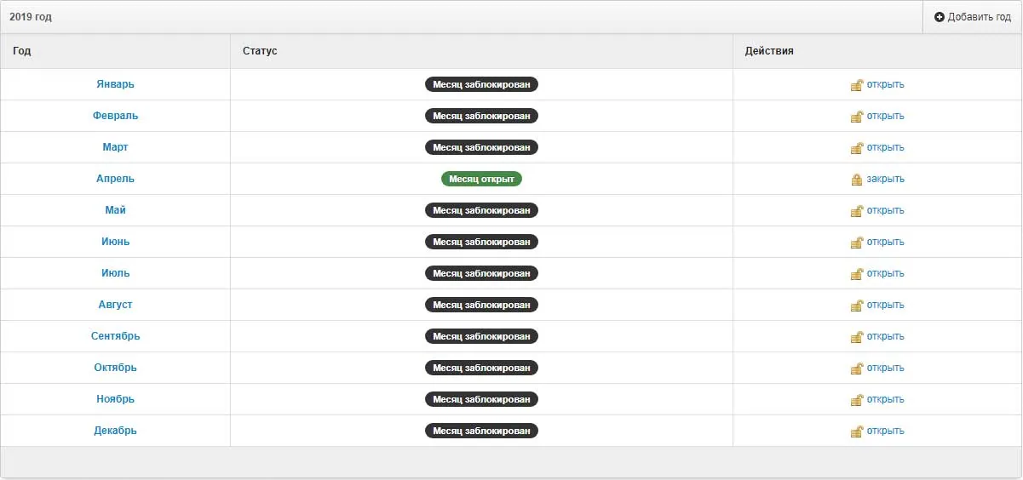Click the открыть link for Октябрь
The image size is (1023, 480).
pyautogui.click(x=885, y=368)
